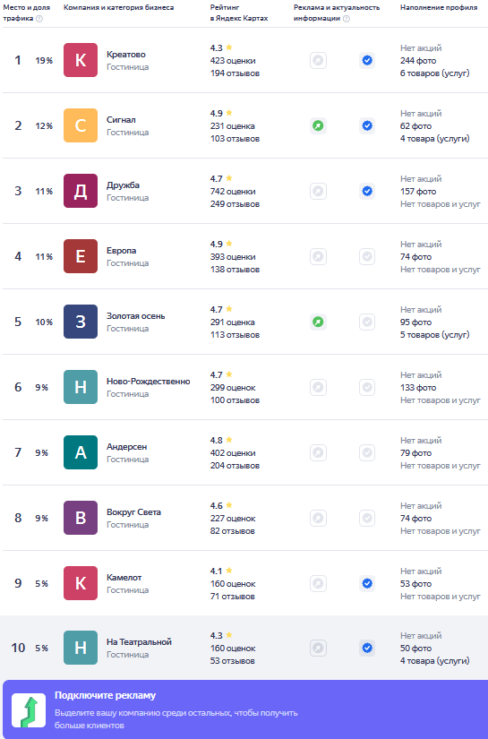Image resolution: width=488 pixels, height=739 pixels.
Task: Open the Вокруг Света company avatar
Action: pyautogui.click(x=81, y=518)
